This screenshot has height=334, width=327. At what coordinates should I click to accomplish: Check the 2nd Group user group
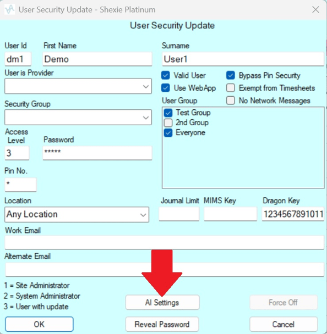coord(168,123)
